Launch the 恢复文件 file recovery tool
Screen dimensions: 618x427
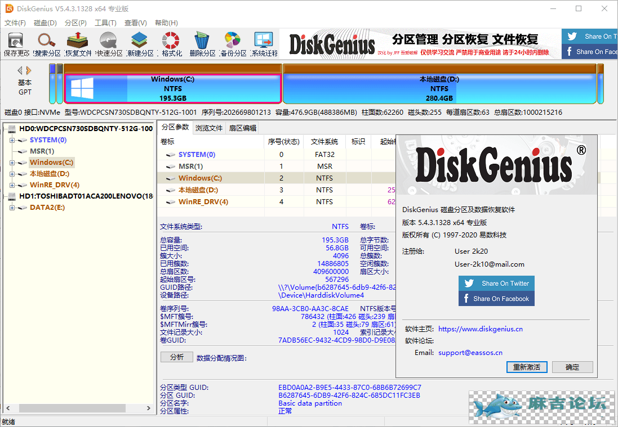pyautogui.click(x=78, y=44)
